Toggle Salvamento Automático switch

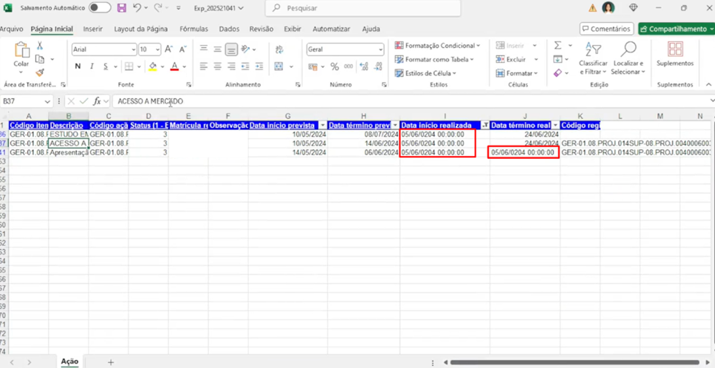(x=100, y=8)
